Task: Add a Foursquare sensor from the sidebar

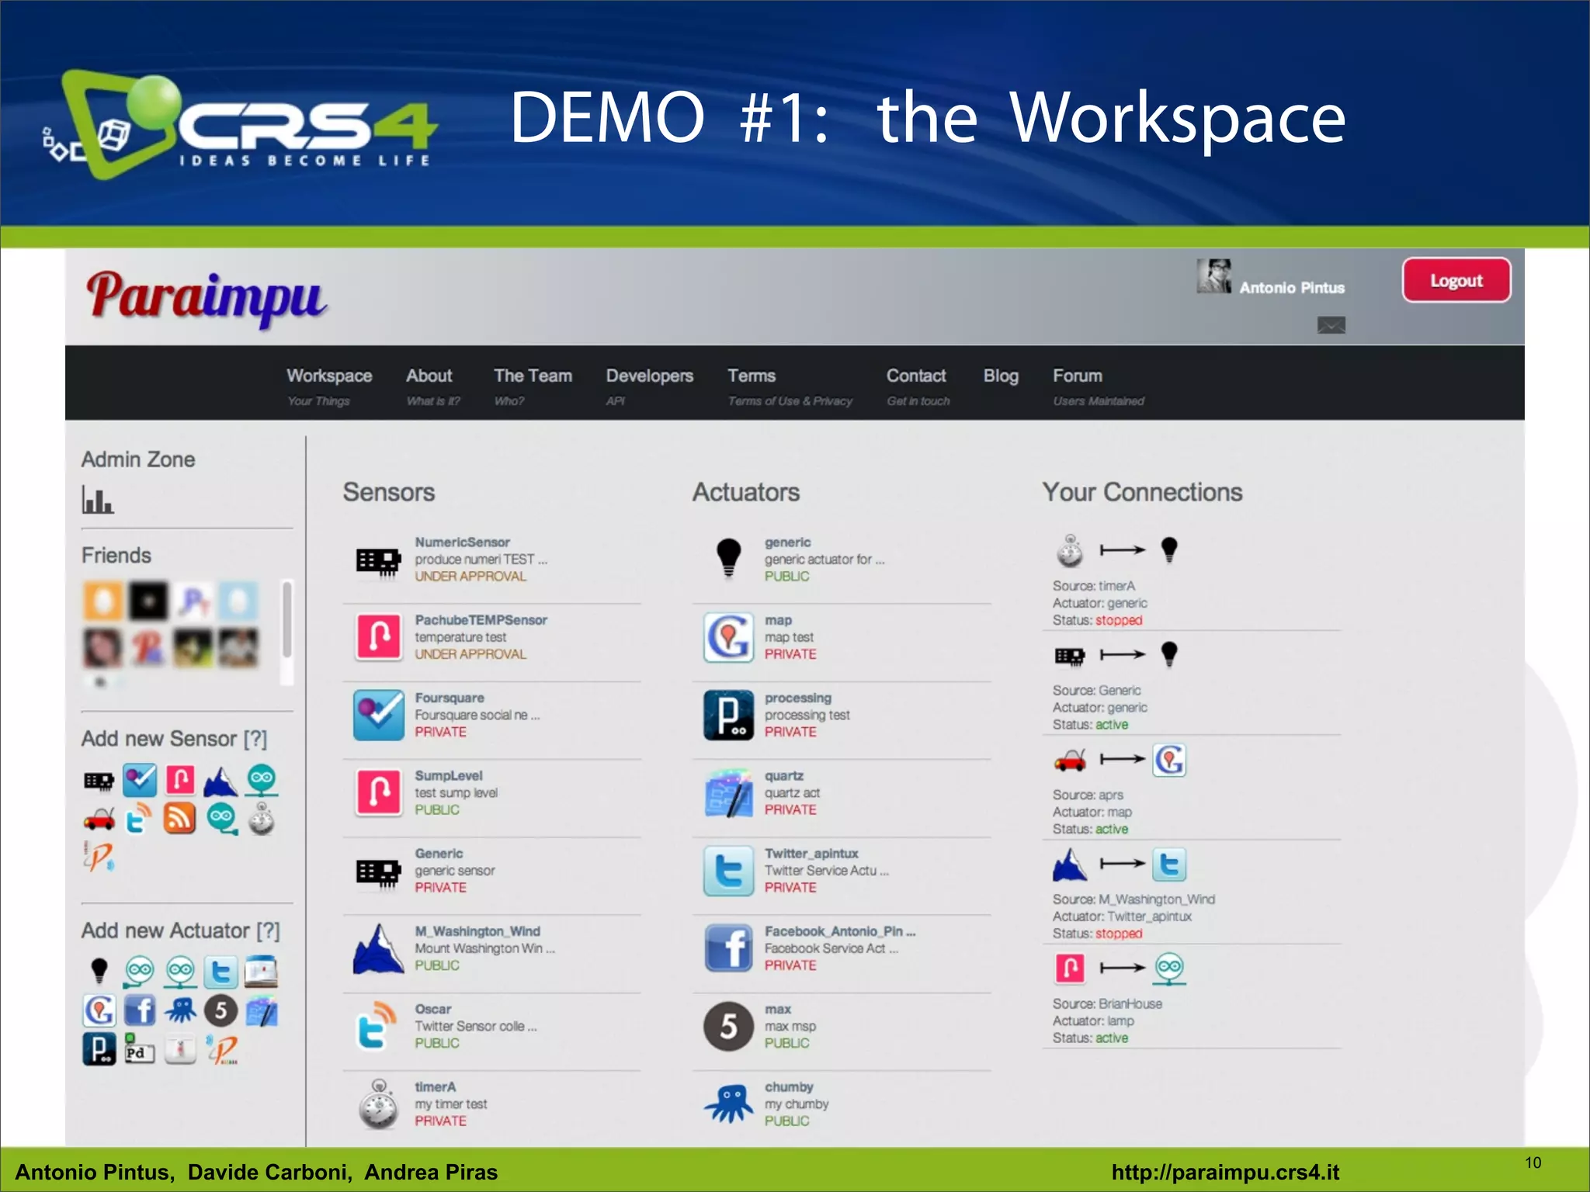Action: coord(140,780)
